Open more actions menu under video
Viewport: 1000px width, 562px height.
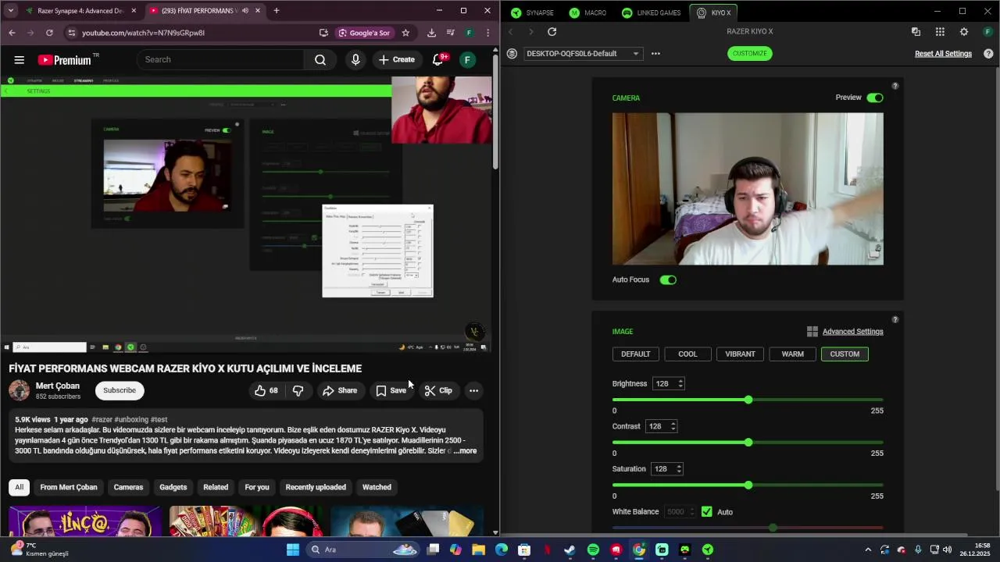pyautogui.click(x=473, y=390)
